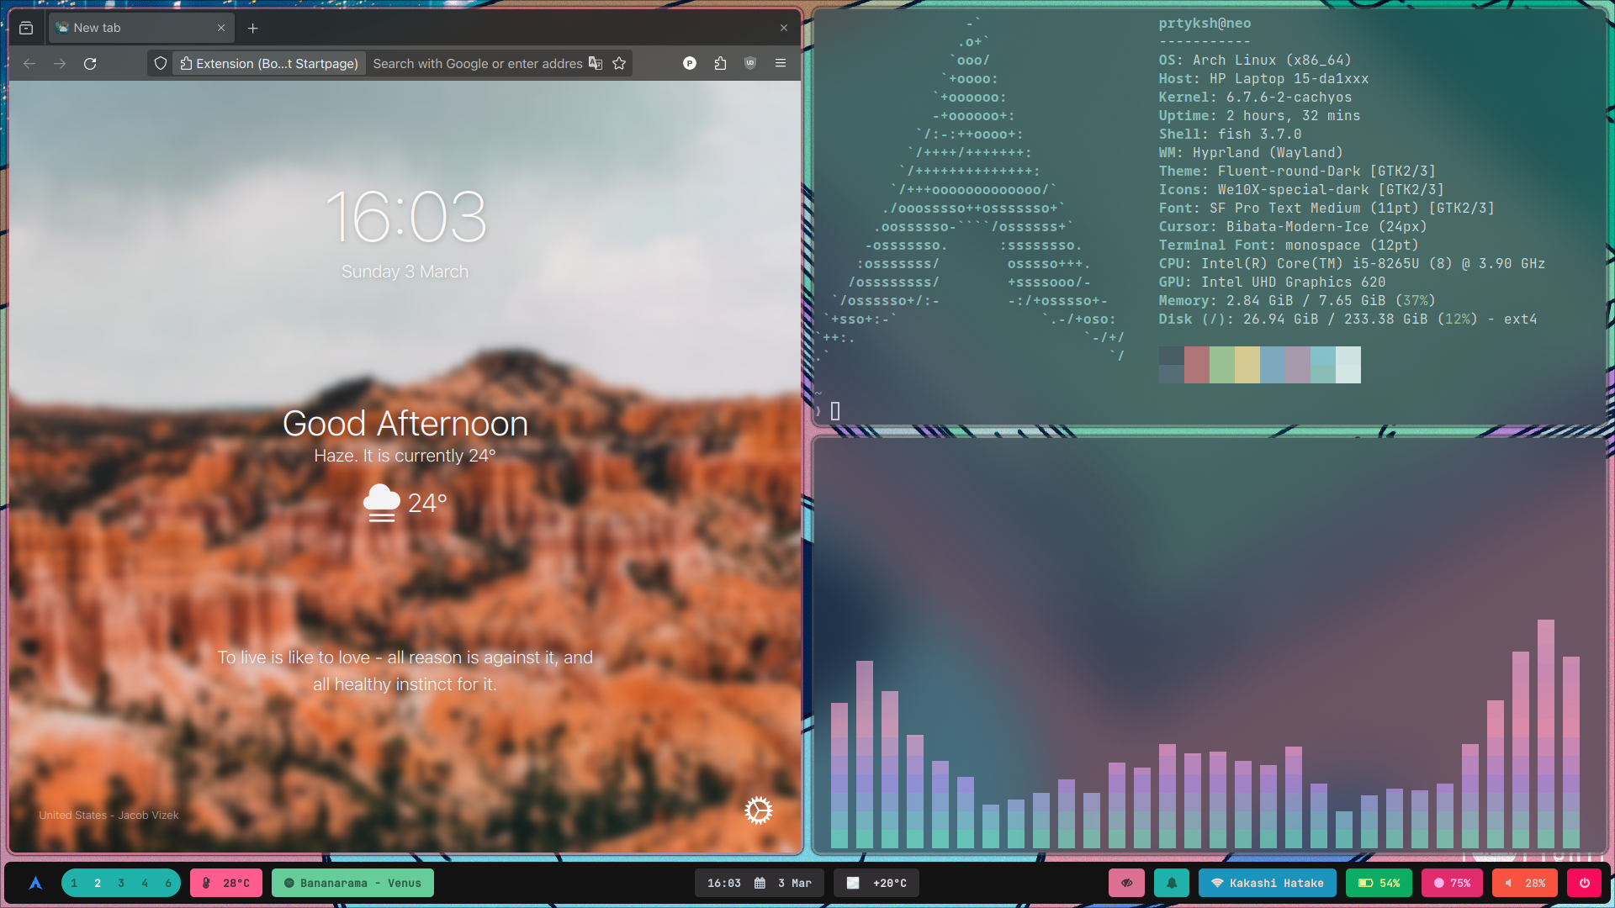Toggle mute on the 28% volume module

click(x=1525, y=883)
